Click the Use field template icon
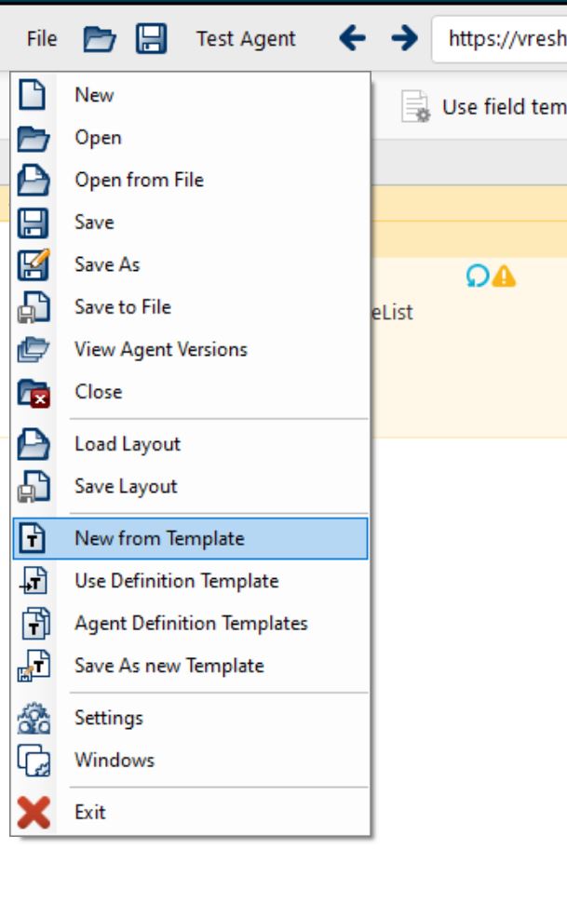Screen dimensions: 567x917 [x=415, y=107]
